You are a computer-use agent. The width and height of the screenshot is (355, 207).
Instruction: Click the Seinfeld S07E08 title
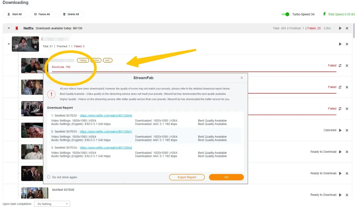click(x=63, y=190)
